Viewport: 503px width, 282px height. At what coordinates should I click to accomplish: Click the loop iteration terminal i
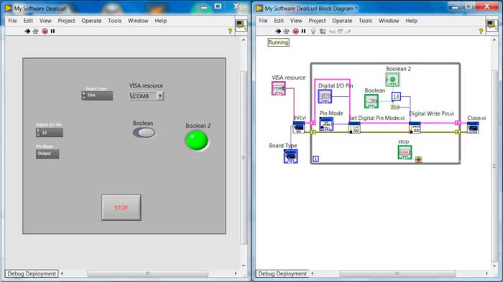coord(315,159)
